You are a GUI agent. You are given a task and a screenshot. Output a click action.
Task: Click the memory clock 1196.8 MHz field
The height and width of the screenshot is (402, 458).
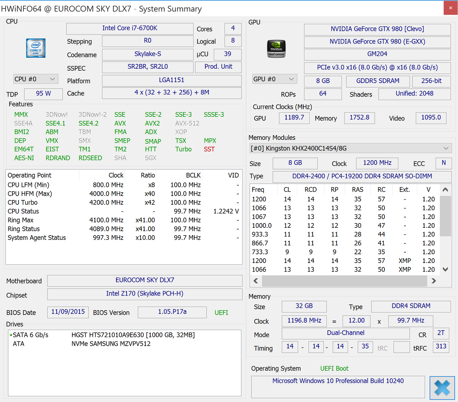click(x=304, y=321)
